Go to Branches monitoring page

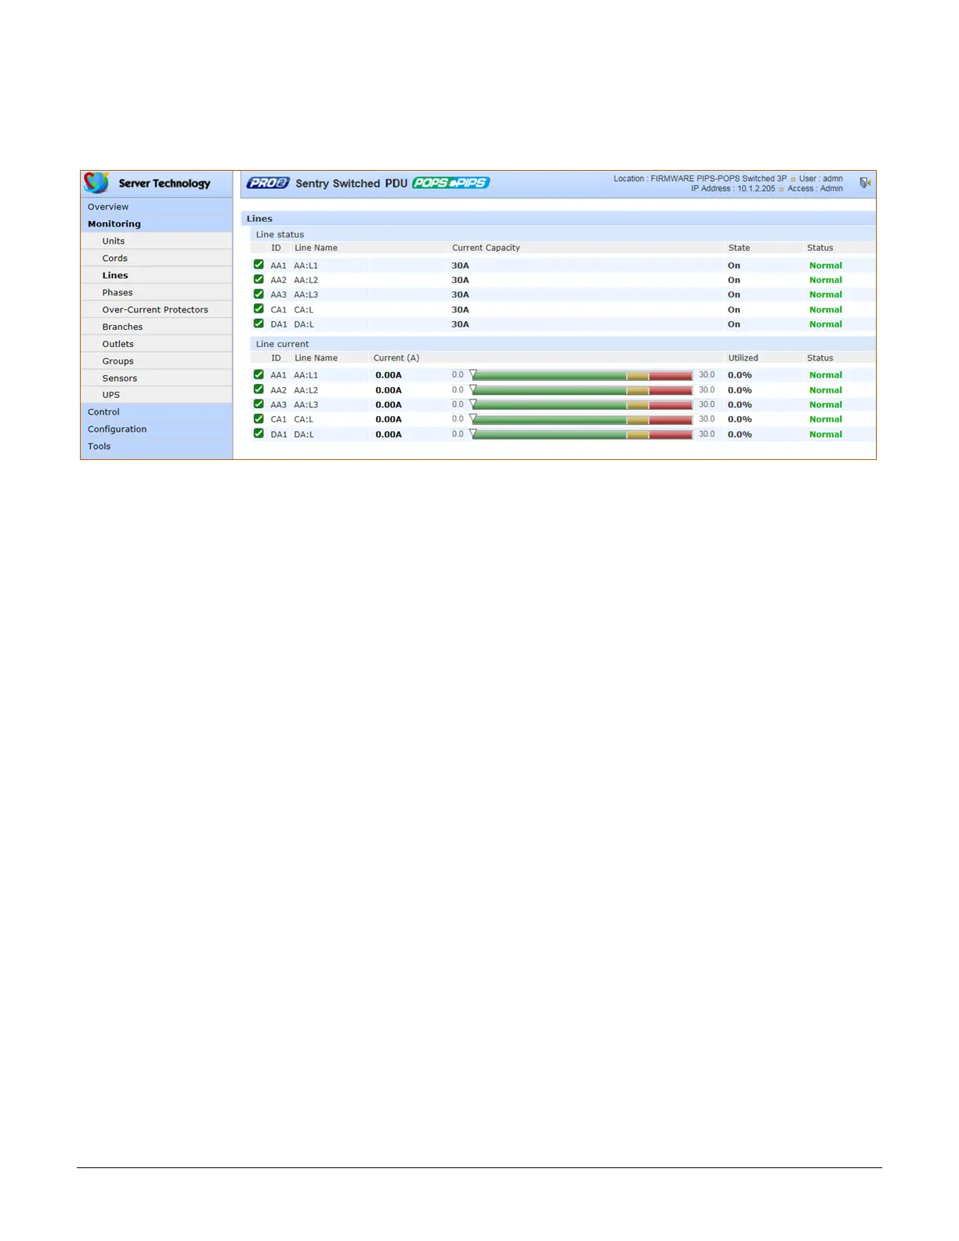pos(122,327)
